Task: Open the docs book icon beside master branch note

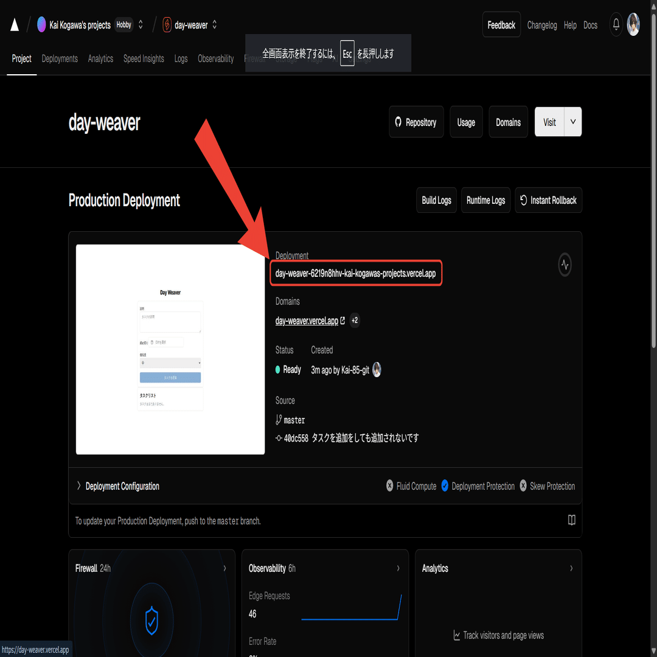Action: coord(571,520)
